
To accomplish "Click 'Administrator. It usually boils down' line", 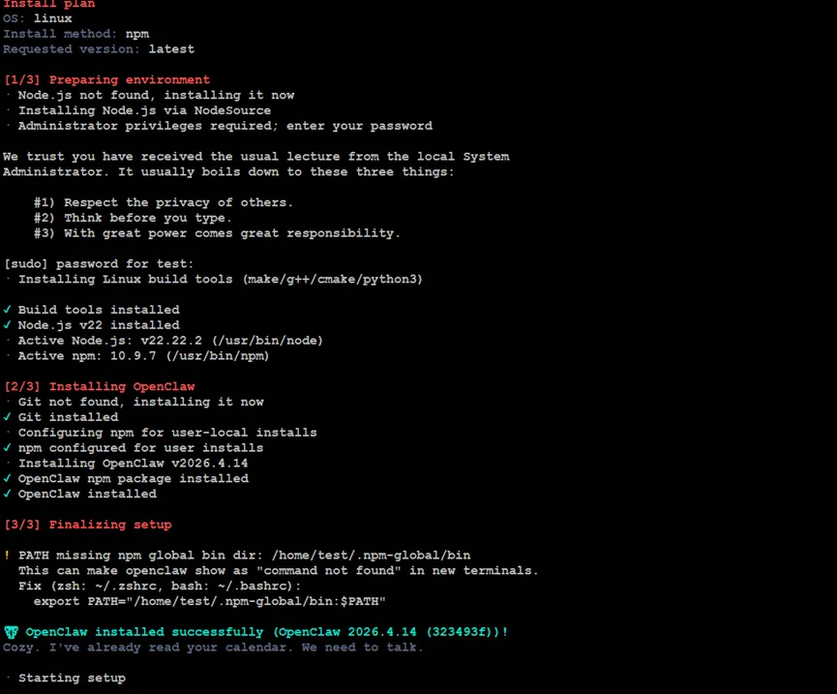I will click(x=228, y=172).
